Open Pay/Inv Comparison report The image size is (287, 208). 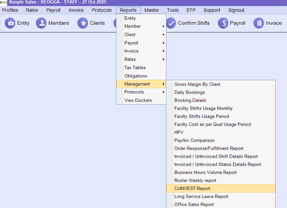[194, 140]
